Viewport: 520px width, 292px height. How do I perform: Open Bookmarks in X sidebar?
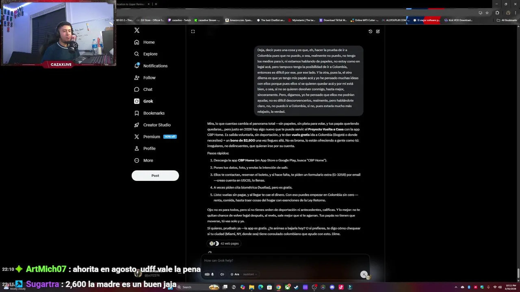[x=149, y=113]
